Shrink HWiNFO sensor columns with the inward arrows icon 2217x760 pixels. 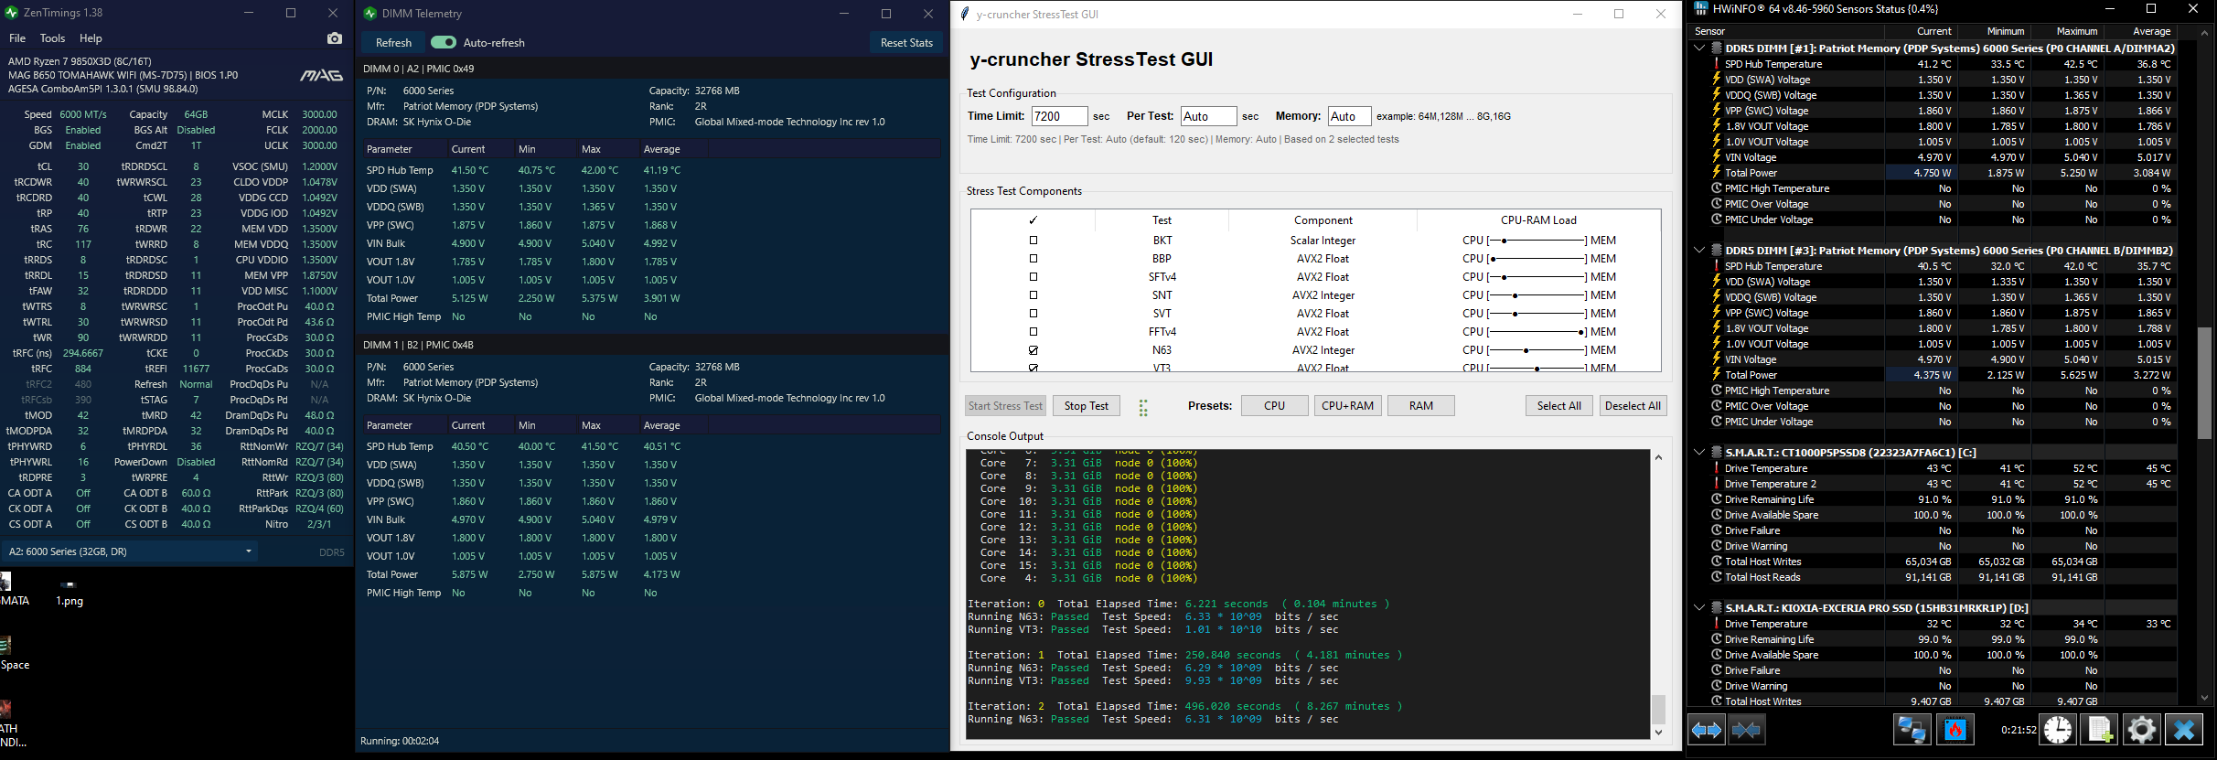(x=1746, y=730)
